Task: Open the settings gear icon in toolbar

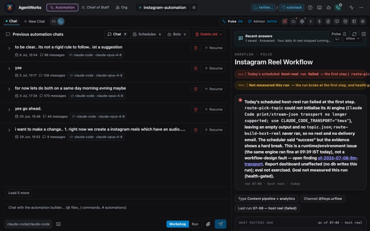Action: pyautogui.click(x=363, y=21)
